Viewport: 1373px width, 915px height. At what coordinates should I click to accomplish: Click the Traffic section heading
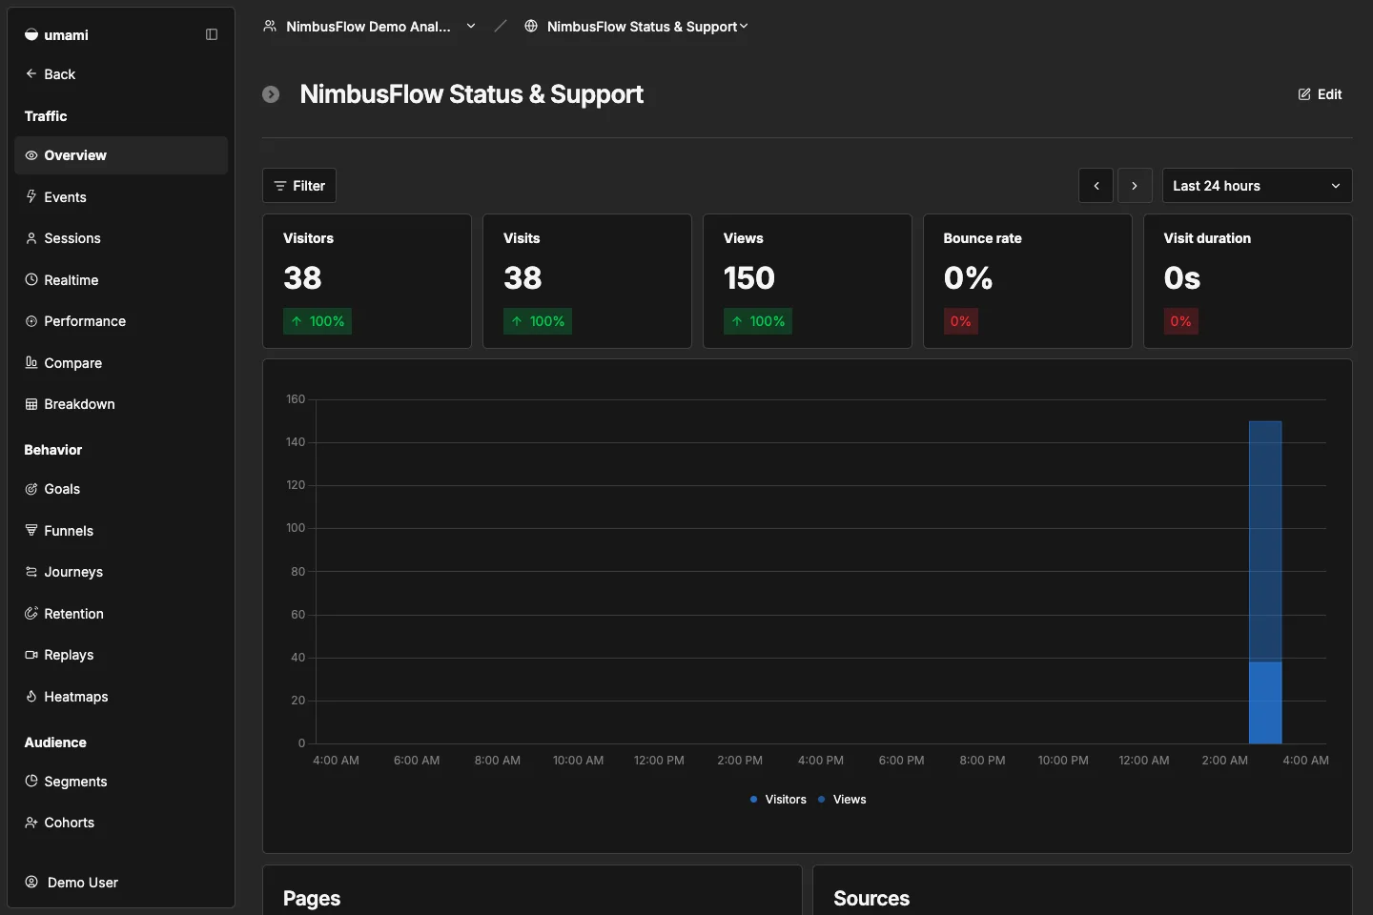(46, 116)
